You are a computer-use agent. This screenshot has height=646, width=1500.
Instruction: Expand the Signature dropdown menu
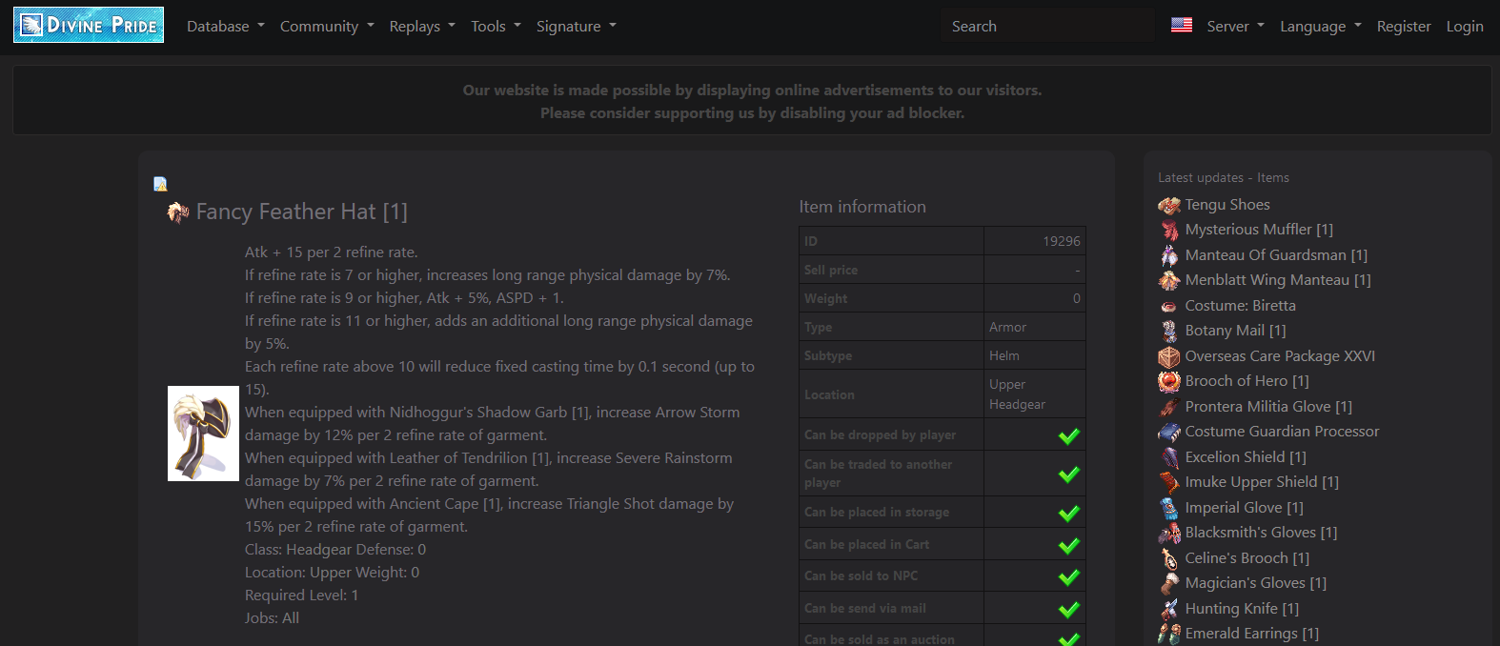tap(576, 27)
